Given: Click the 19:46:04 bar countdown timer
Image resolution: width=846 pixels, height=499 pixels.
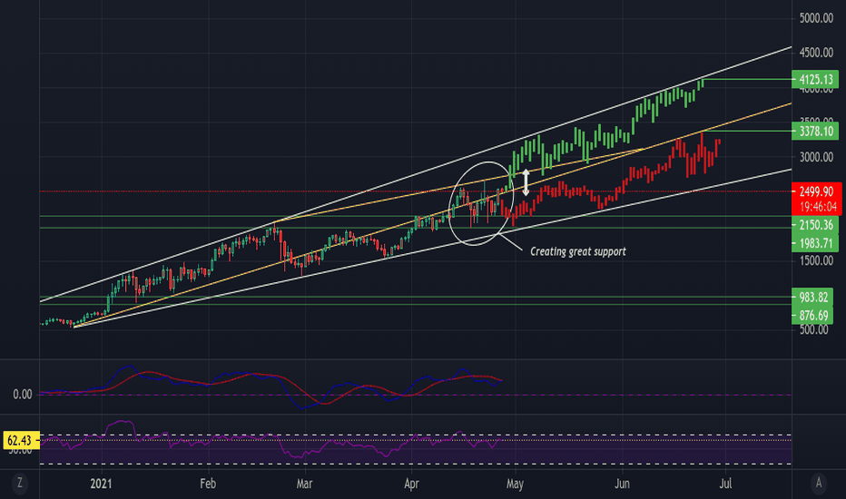Looking at the screenshot, I should [816, 207].
